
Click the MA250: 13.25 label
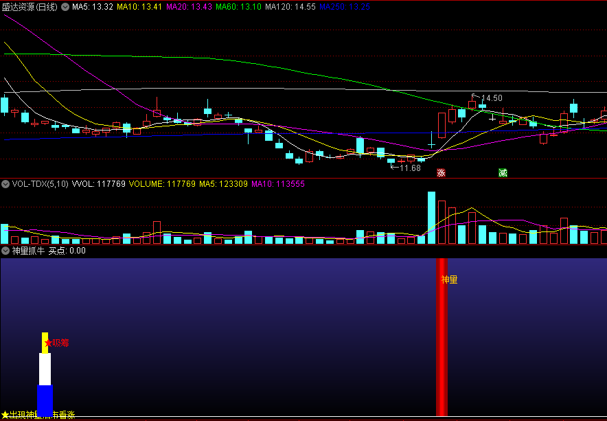[345, 7]
